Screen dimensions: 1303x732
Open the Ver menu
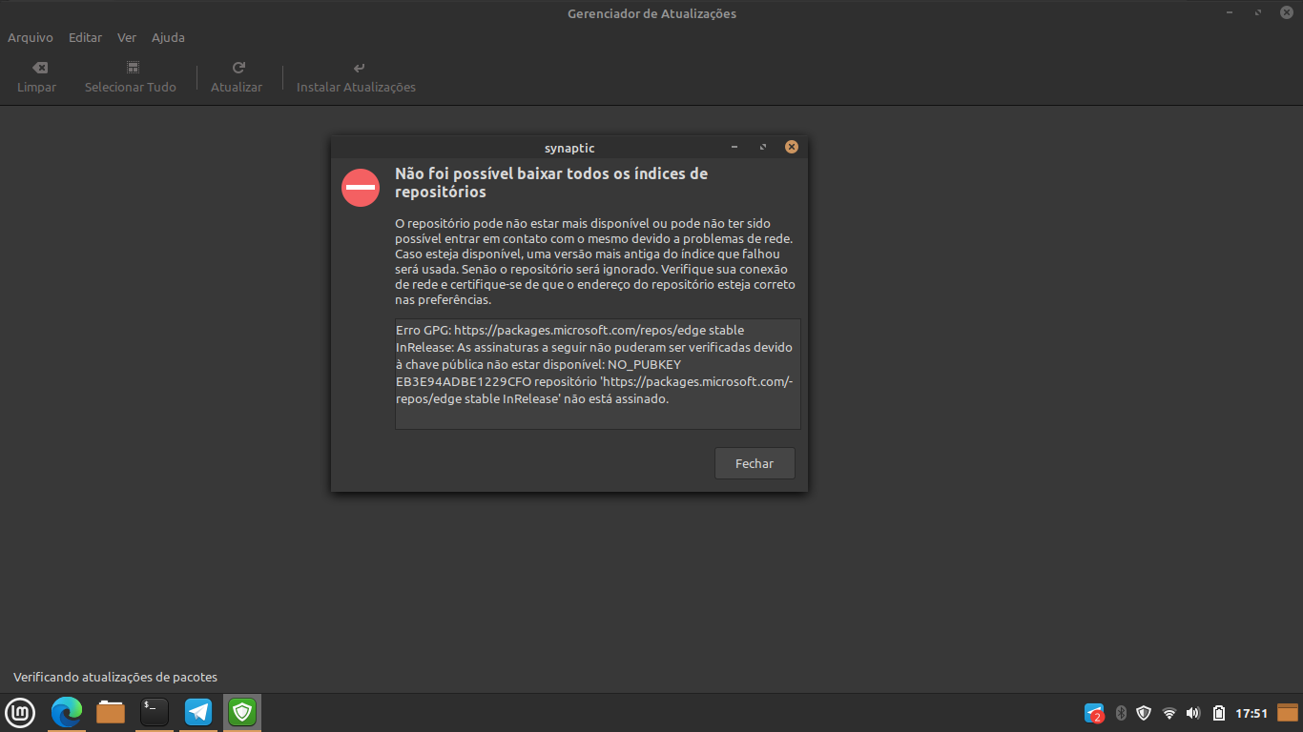(x=127, y=38)
